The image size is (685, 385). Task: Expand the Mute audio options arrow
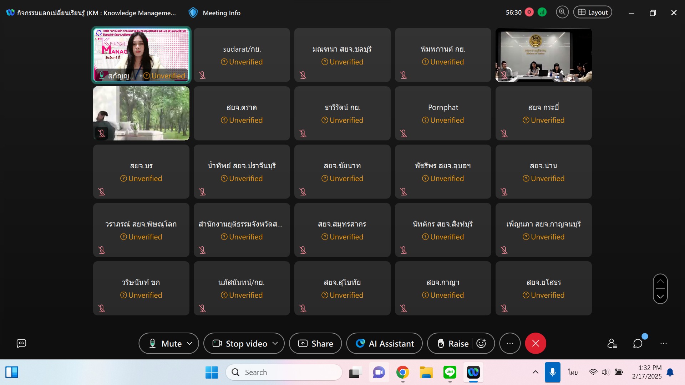point(190,343)
